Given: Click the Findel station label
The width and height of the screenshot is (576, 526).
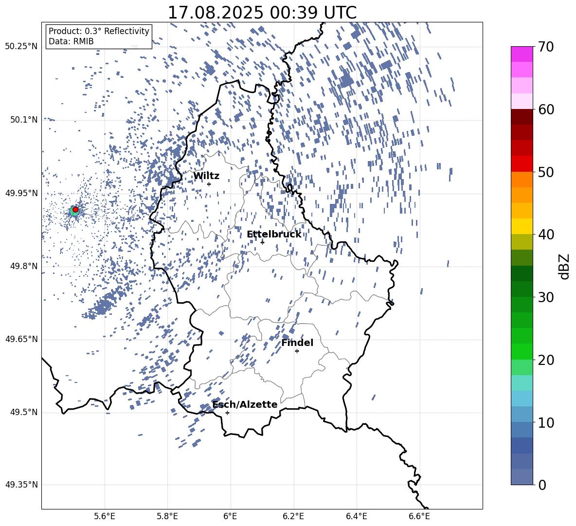Looking at the screenshot, I should [297, 343].
